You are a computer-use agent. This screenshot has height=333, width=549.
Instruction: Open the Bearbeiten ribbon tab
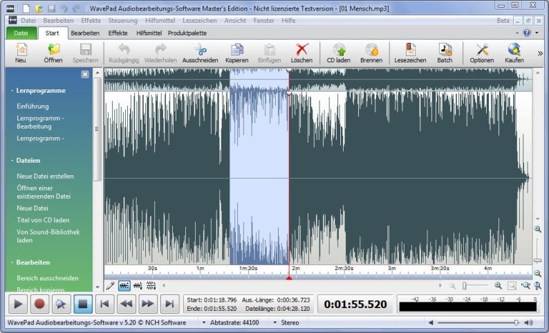[x=85, y=33]
